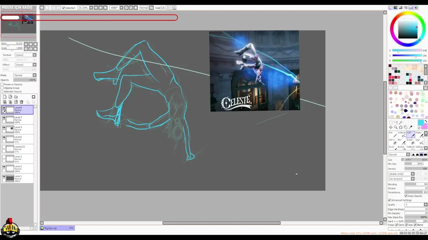Enable Clipping Group checkbox
Screen dimensions: 428x240
2,88
